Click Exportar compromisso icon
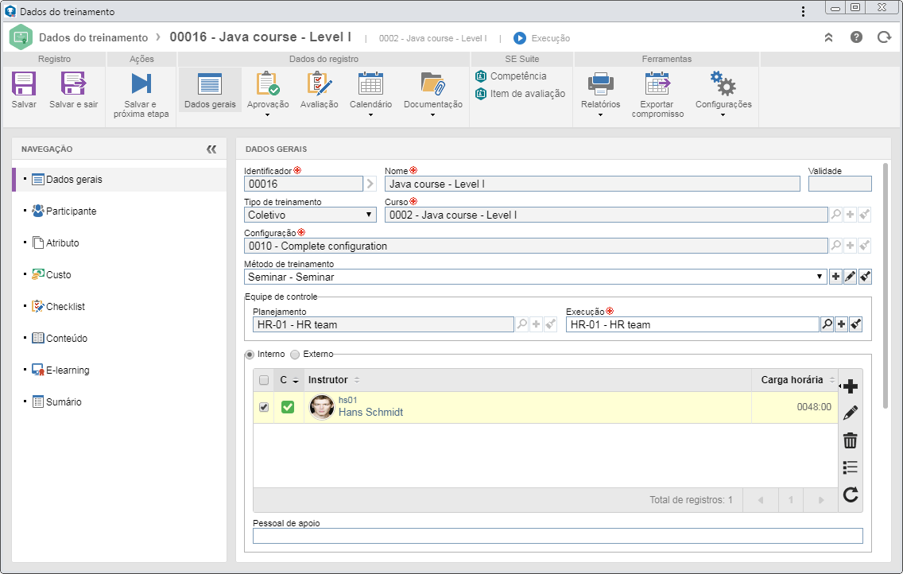The width and height of the screenshot is (903, 574). (657, 84)
